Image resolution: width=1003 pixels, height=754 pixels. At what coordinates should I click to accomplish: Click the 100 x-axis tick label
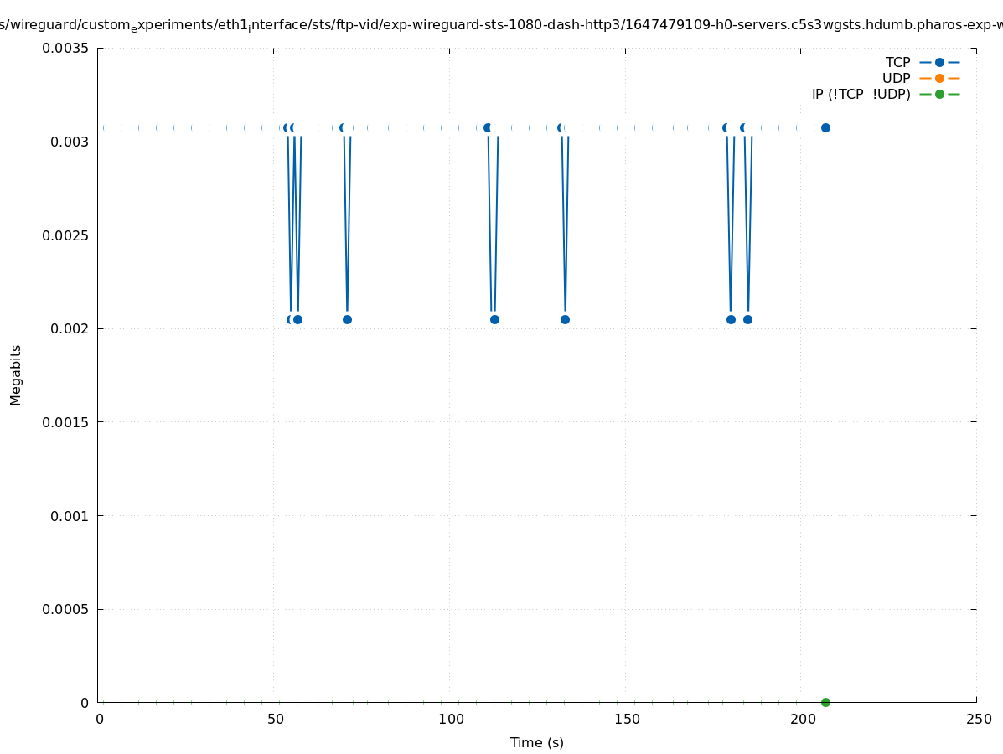tap(451, 719)
